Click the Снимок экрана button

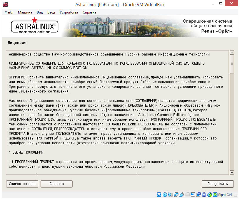coord(22,184)
